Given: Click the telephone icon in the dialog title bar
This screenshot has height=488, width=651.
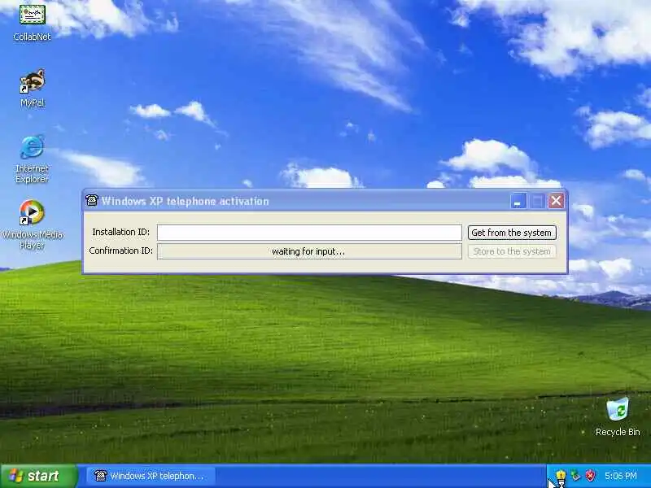Looking at the screenshot, I should 92,201.
